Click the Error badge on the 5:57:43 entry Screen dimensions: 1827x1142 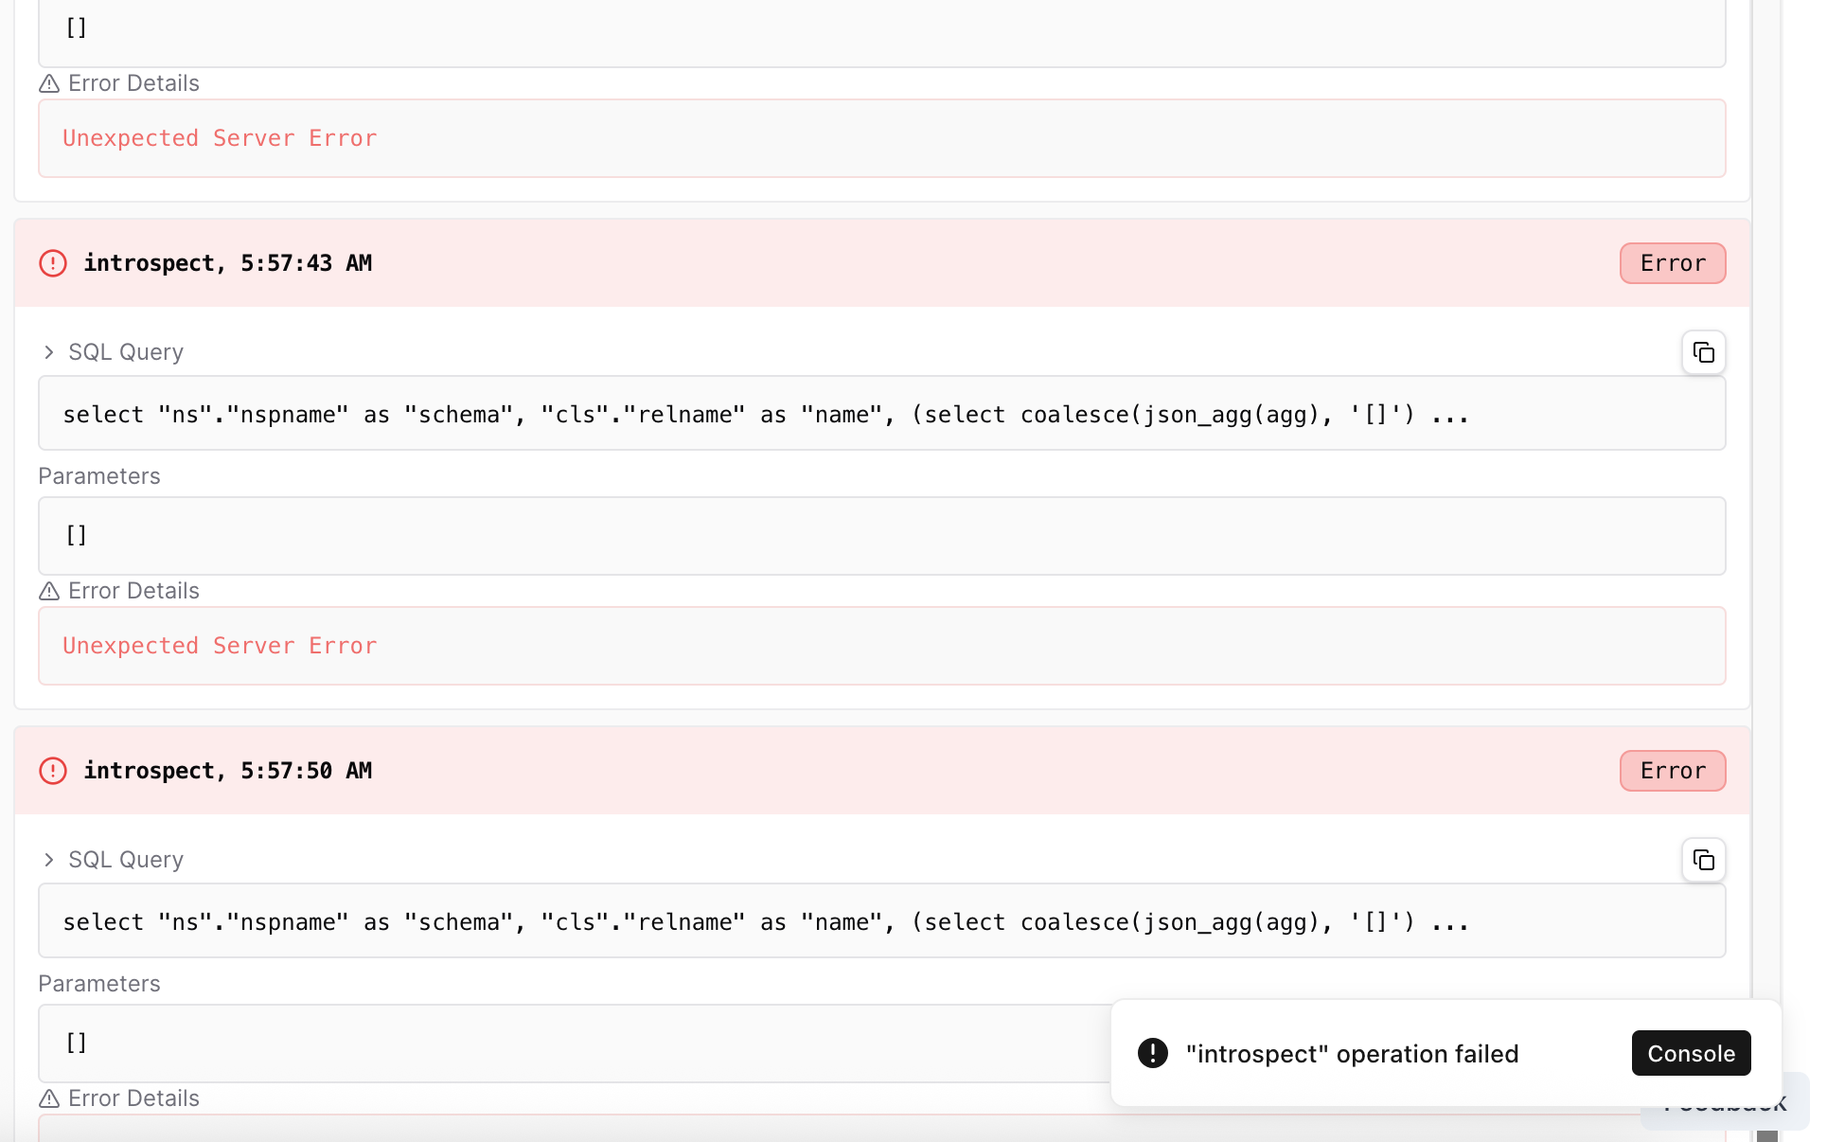click(x=1672, y=263)
